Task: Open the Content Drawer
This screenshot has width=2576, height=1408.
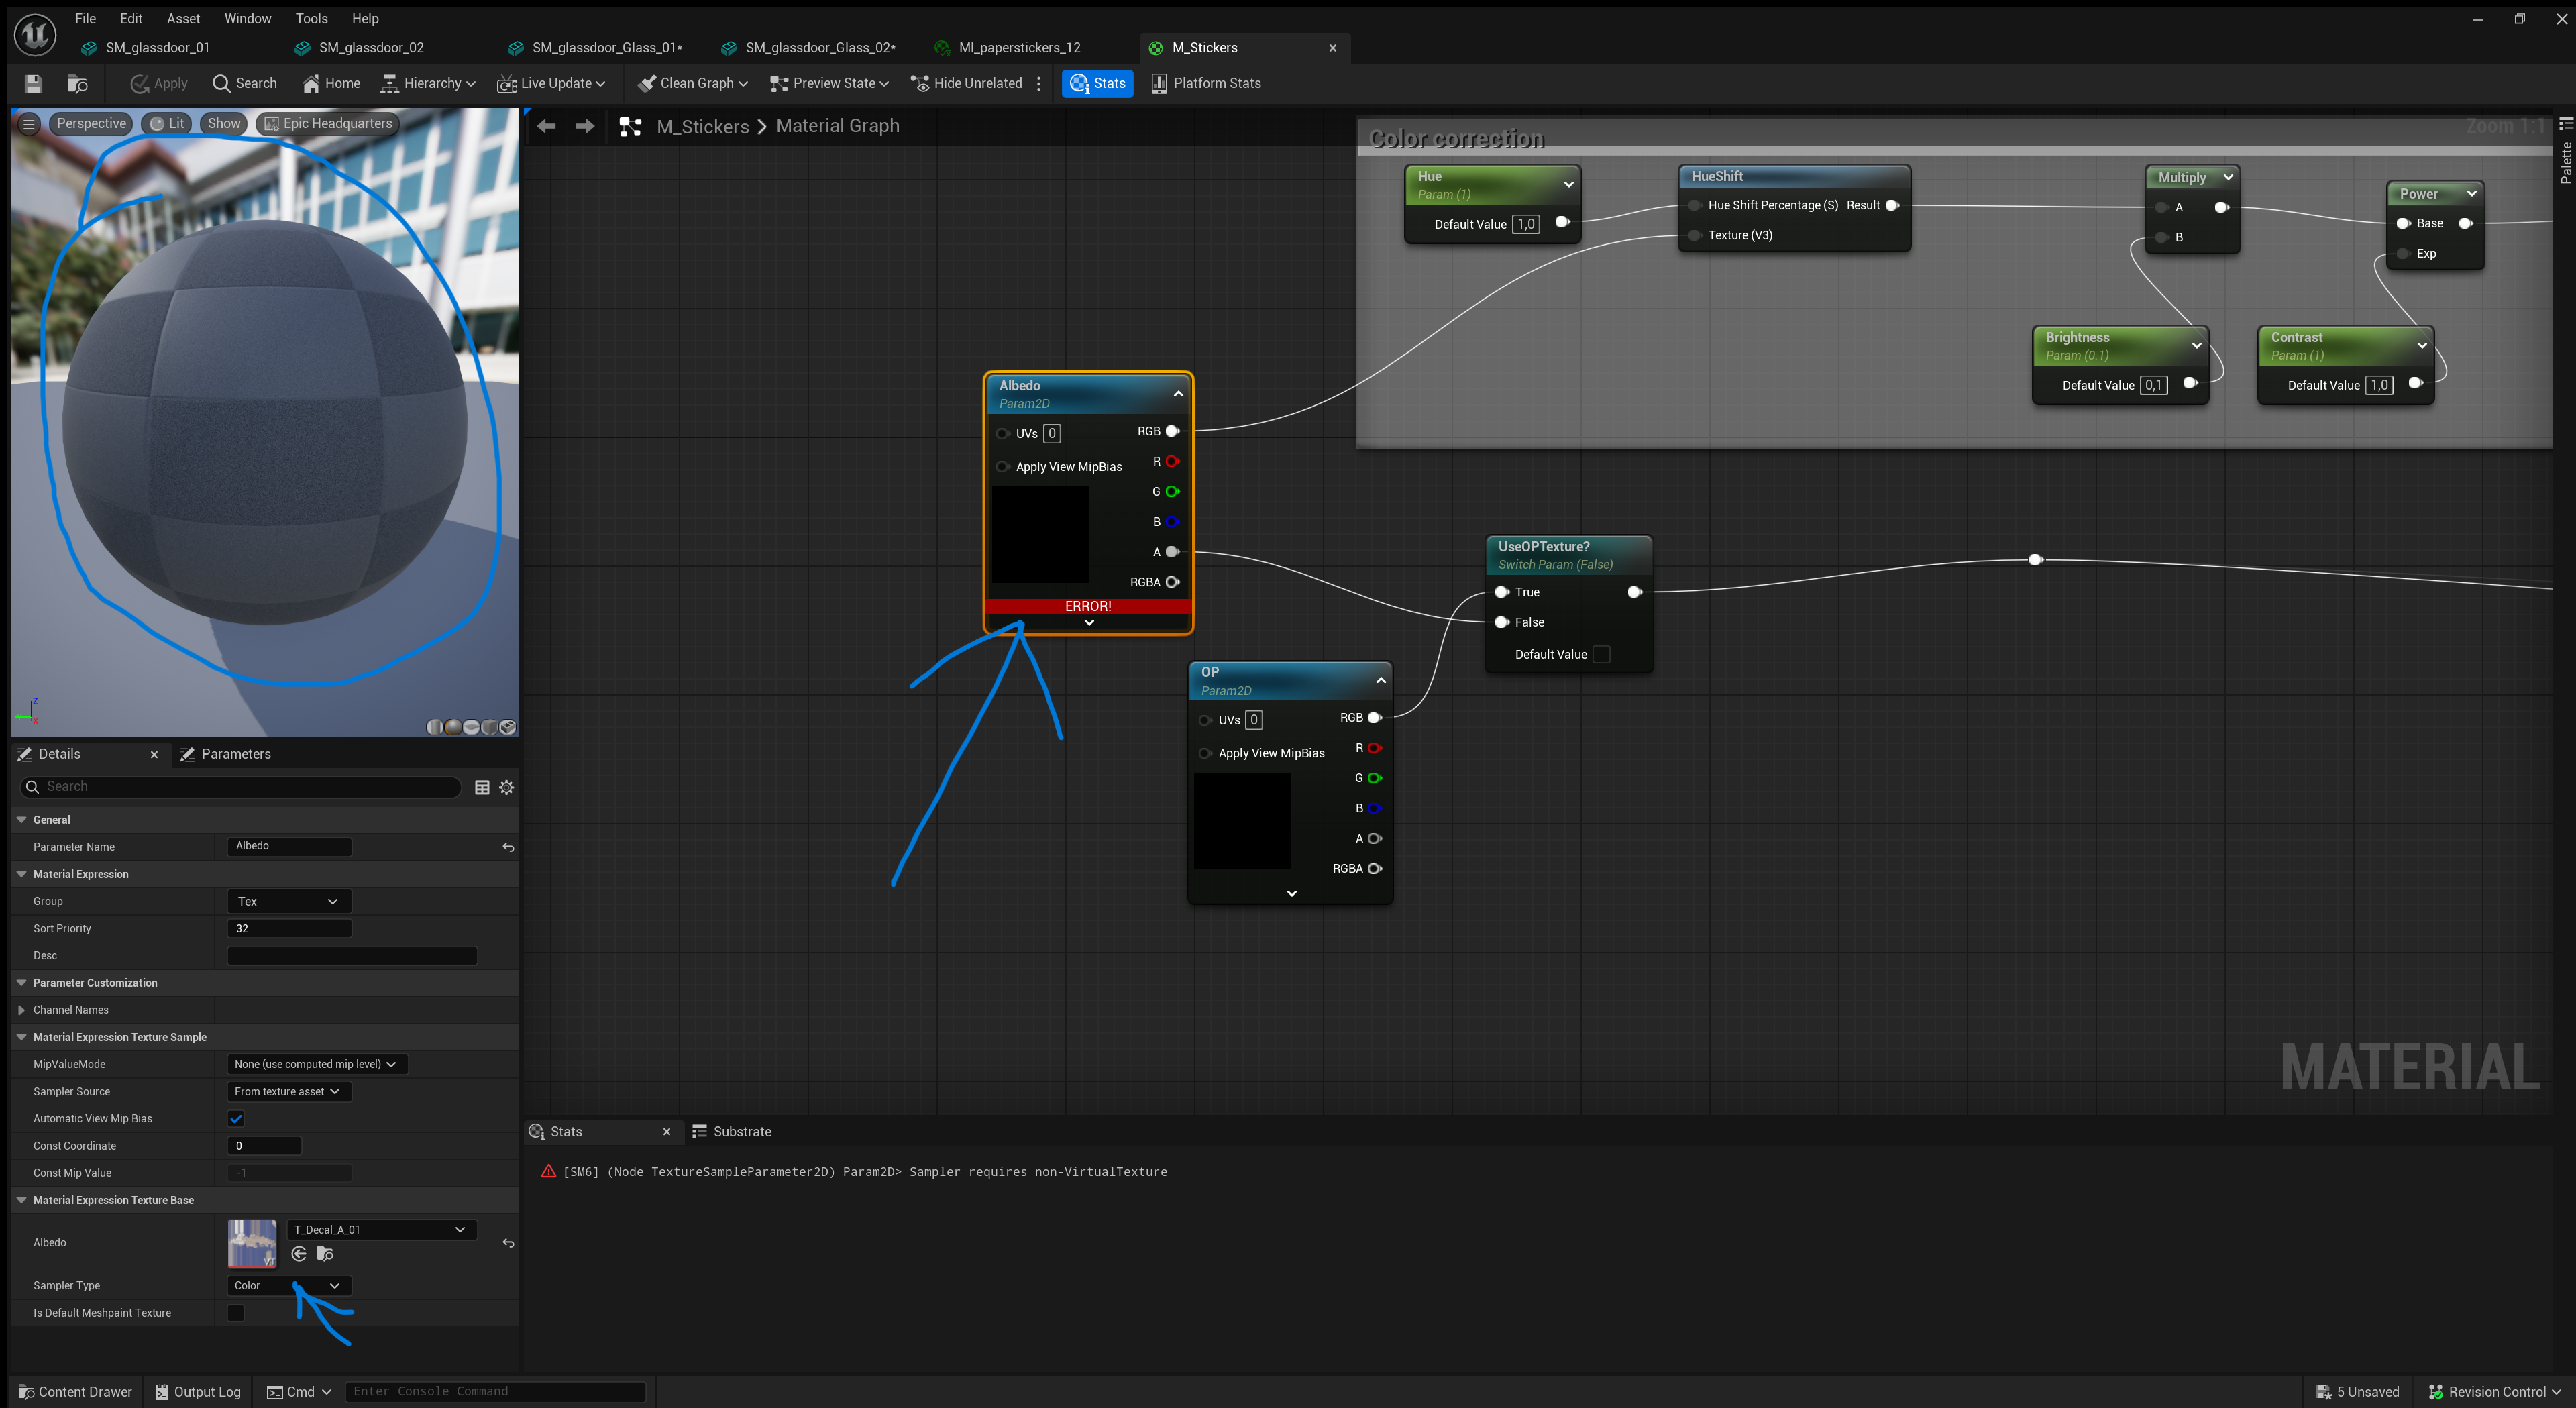Action: pyautogui.click(x=75, y=1392)
